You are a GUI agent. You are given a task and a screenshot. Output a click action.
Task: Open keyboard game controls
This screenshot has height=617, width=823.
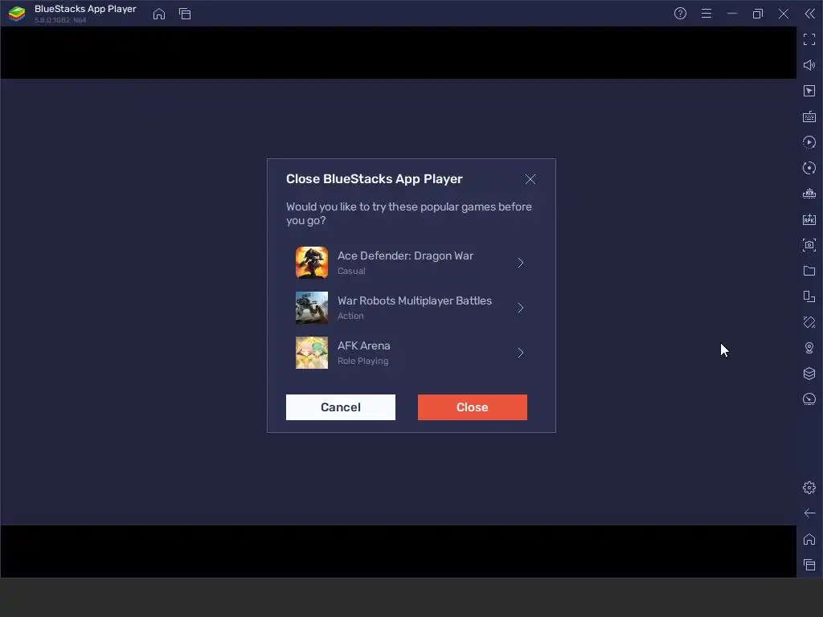[809, 116]
